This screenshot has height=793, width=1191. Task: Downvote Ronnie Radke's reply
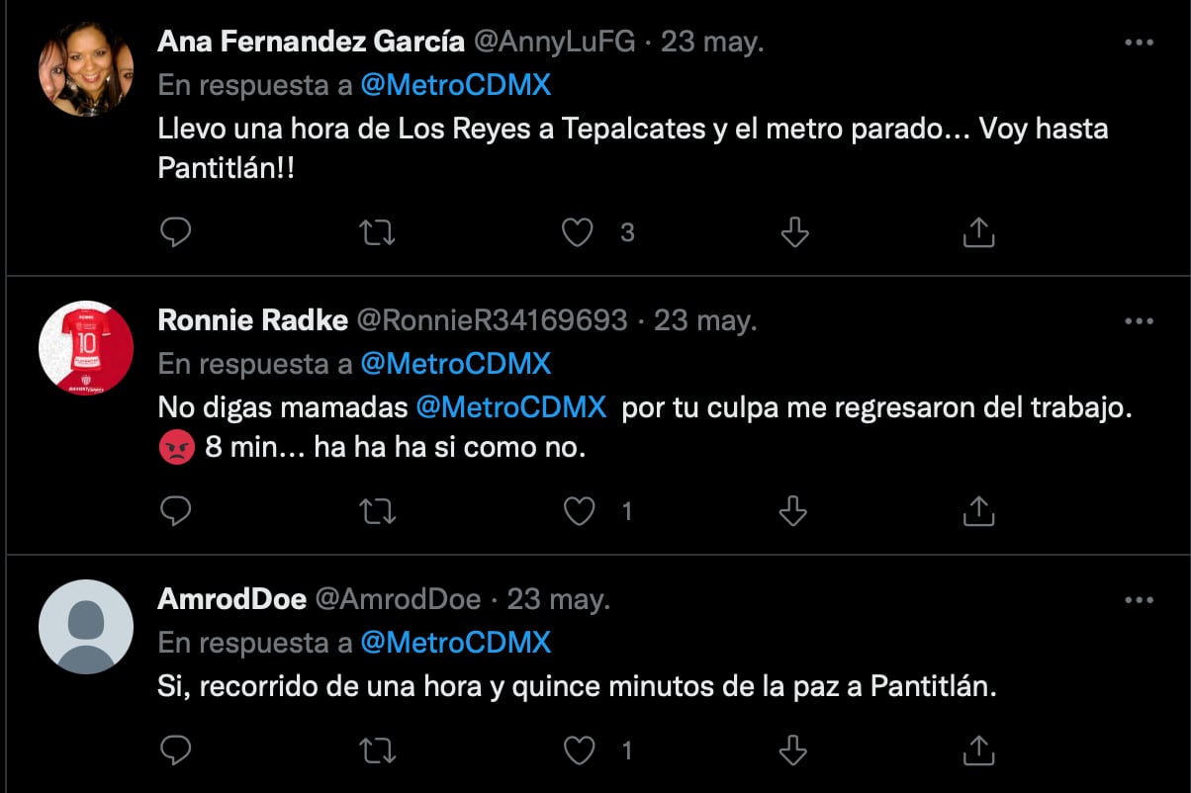pyautogui.click(x=794, y=511)
